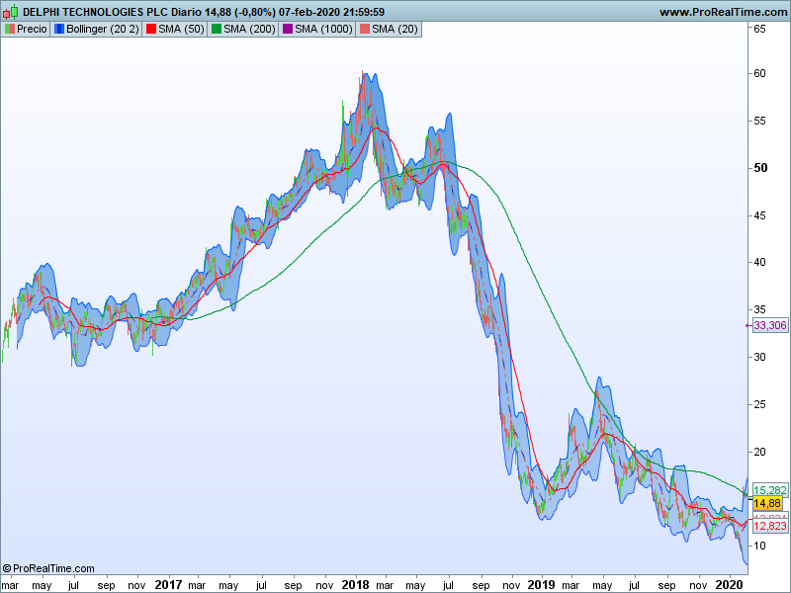Viewport: 791px width, 593px height.
Task: Click the red SMA (50) color swatch
Action: 151,30
